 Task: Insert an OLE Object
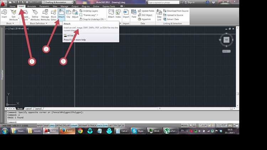(145, 15)
